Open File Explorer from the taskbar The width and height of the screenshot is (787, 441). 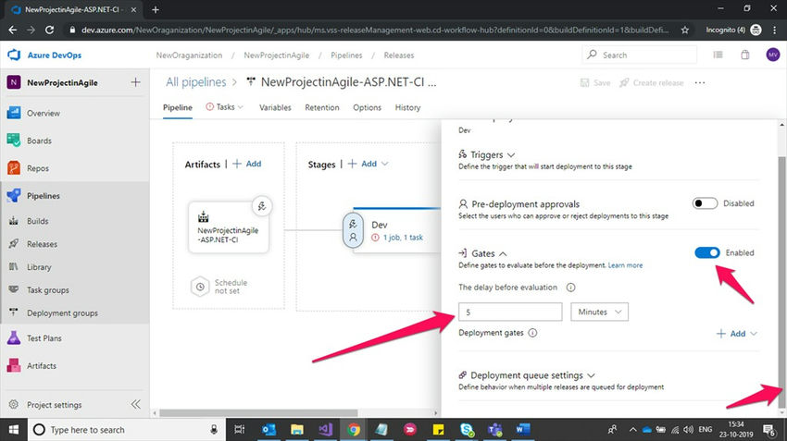pos(296,430)
